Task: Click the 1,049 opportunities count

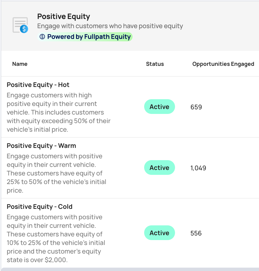Action: pyautogui.click(x=198, y=168)
